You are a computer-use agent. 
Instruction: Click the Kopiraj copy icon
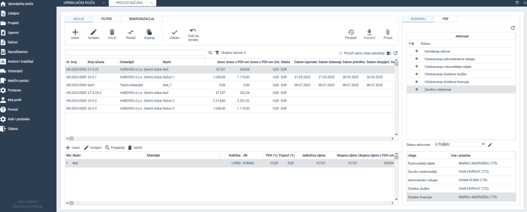(x=149, y=32)
